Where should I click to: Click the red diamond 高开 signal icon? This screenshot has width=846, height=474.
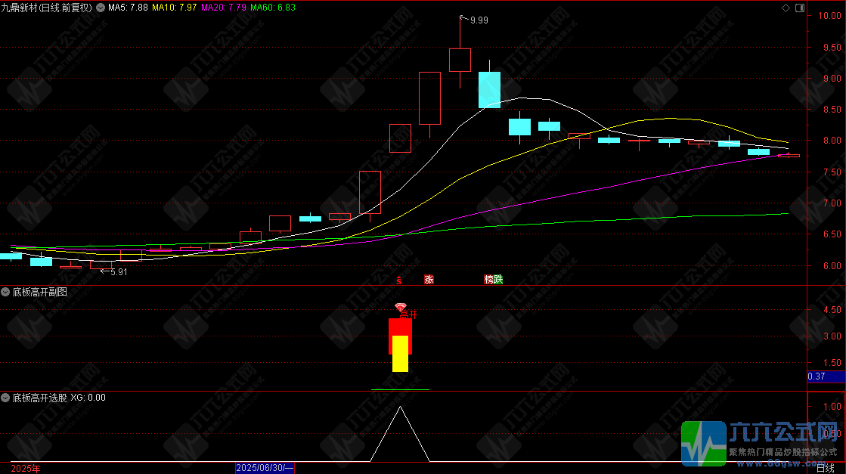click(401, 308)
